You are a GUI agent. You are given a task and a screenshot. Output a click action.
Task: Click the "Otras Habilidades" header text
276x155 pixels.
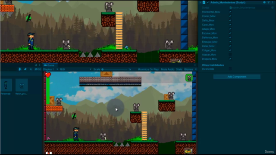[213, 65]
